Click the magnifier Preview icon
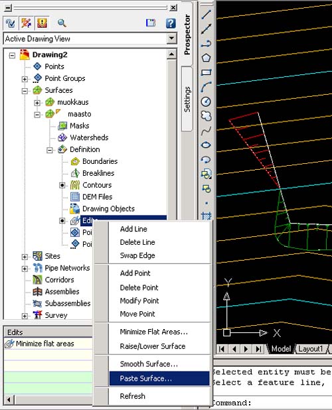Image resolution: width=332 pixels, height=410 pixels. tap(62, 23)
